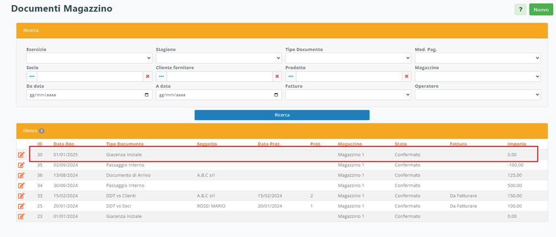Viewport: 556px width, 237px height.
Task: Open the Fattura filter dropdown
Action: tap(348, 95)
